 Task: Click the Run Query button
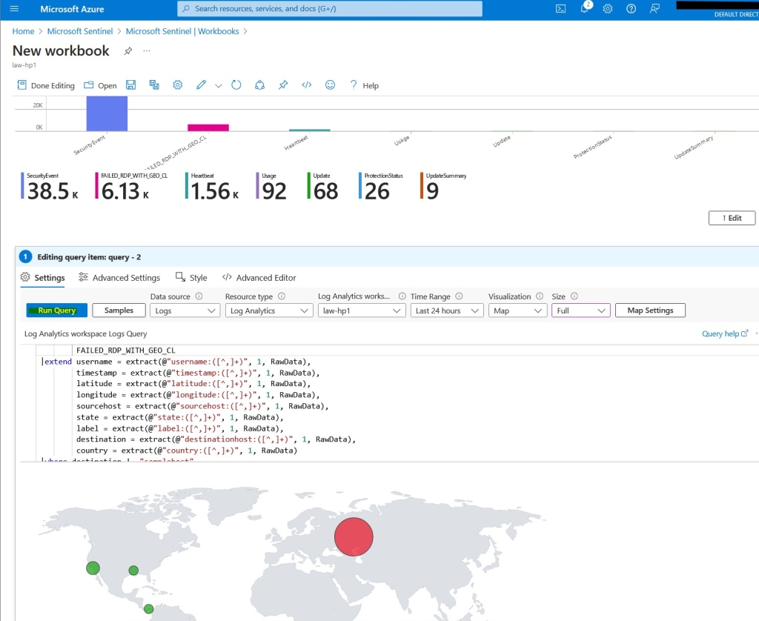point(57,310)
